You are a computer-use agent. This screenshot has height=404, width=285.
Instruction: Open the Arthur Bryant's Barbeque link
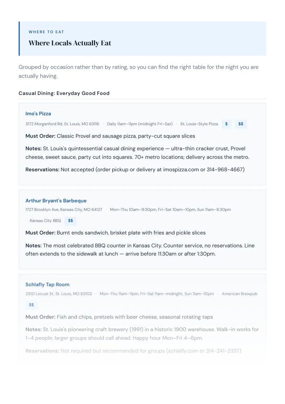(56, 201)
